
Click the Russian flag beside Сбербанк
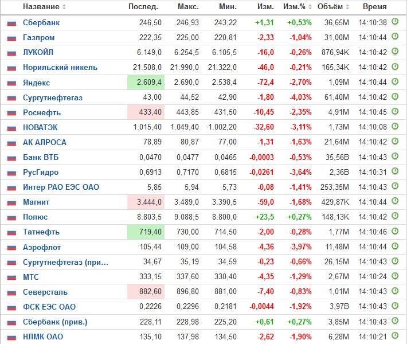(x=11, y=23)
